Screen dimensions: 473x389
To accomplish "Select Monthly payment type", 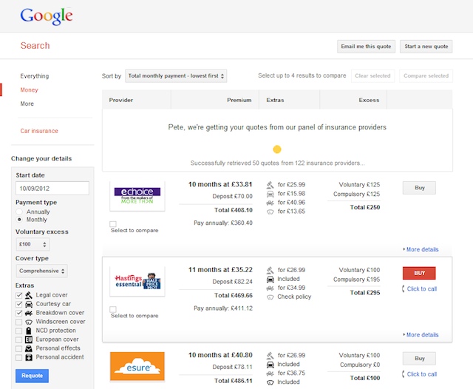I will tap(19, 220).
